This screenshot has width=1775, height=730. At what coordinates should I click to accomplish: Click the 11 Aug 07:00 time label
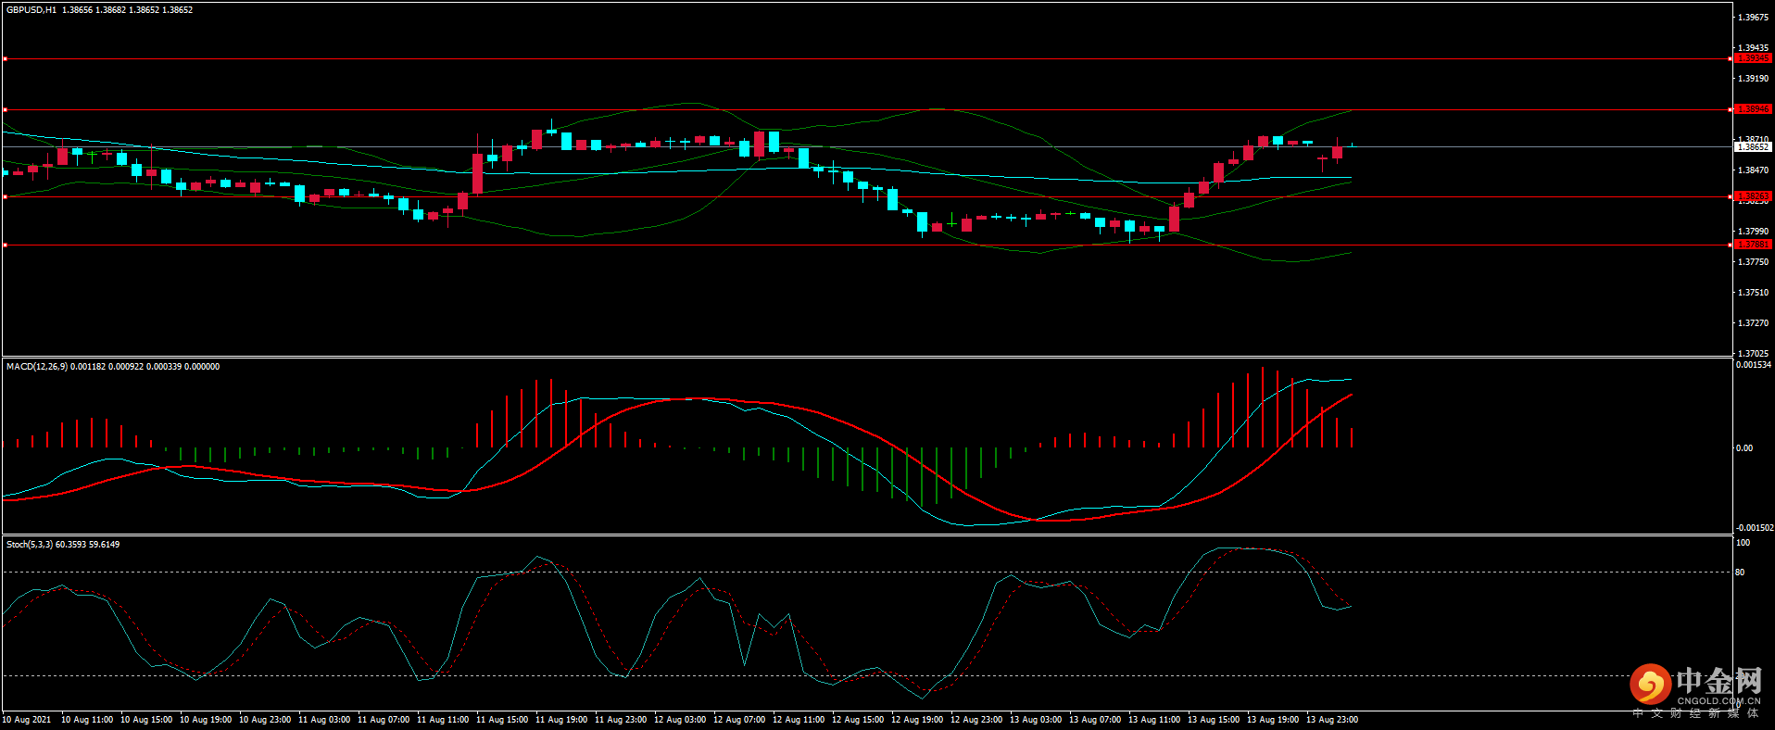click(x=384, y=720)
